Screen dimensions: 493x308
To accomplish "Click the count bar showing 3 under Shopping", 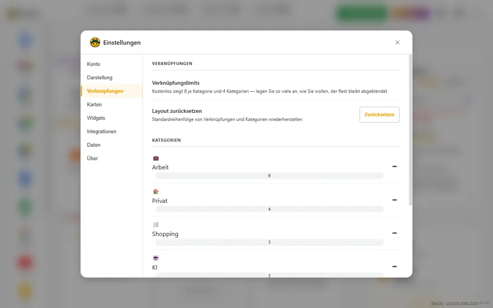I will [x=269, y=242].
